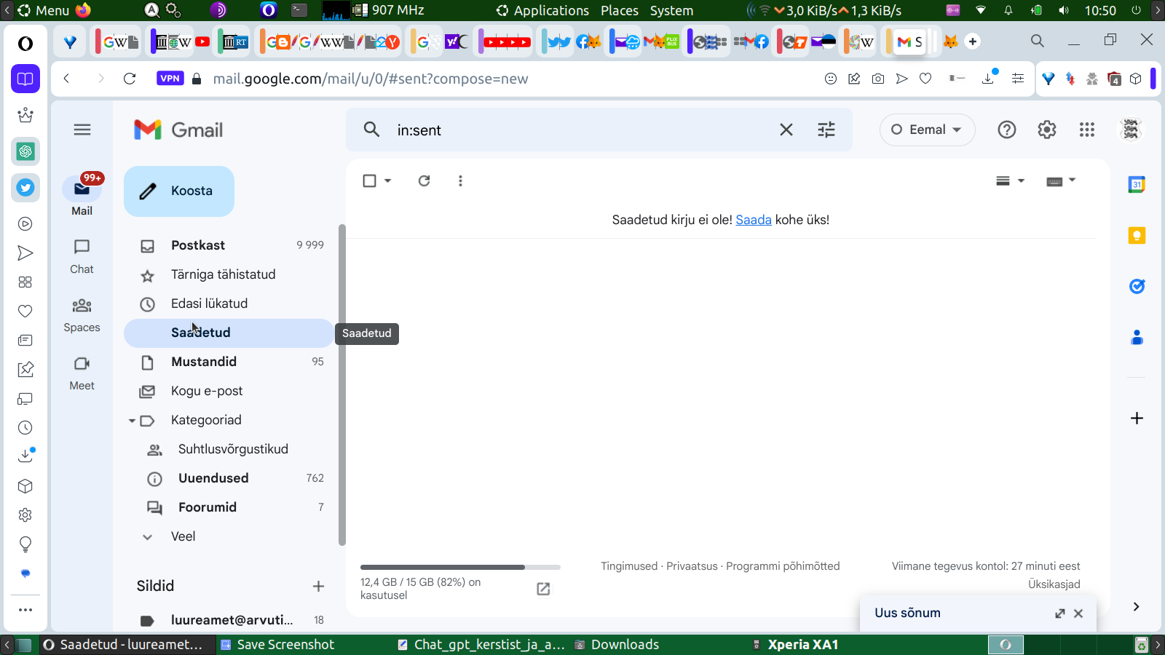1165x655 pixels.
Task: Open ChatGPT in the Opera sidebar
Action: [x=25, y=151]
